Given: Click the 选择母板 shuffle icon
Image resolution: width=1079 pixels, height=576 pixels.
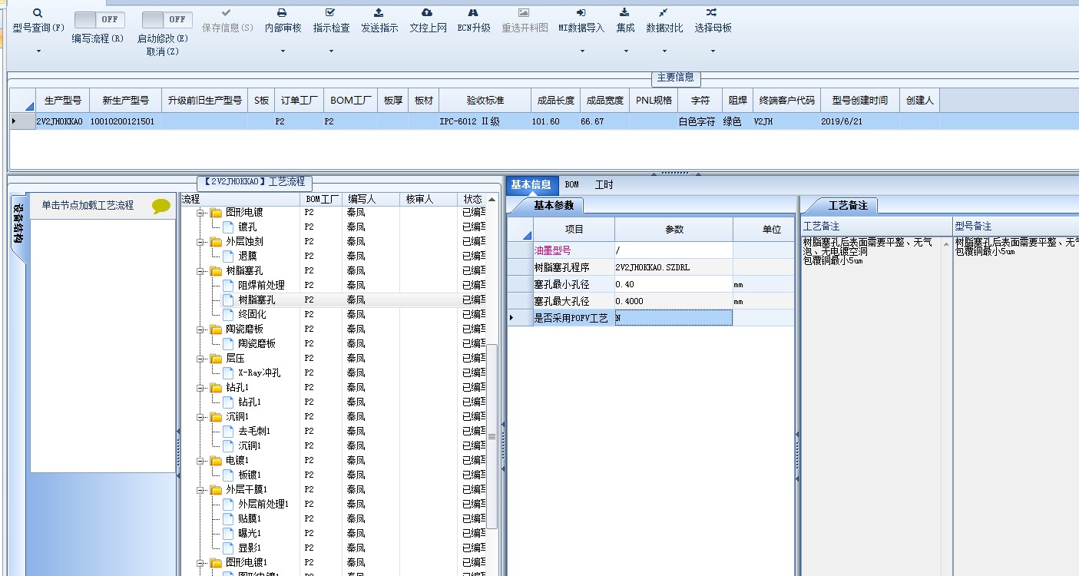Looking at the screenshot, I should pyautogui.click(x=712, y=13).
